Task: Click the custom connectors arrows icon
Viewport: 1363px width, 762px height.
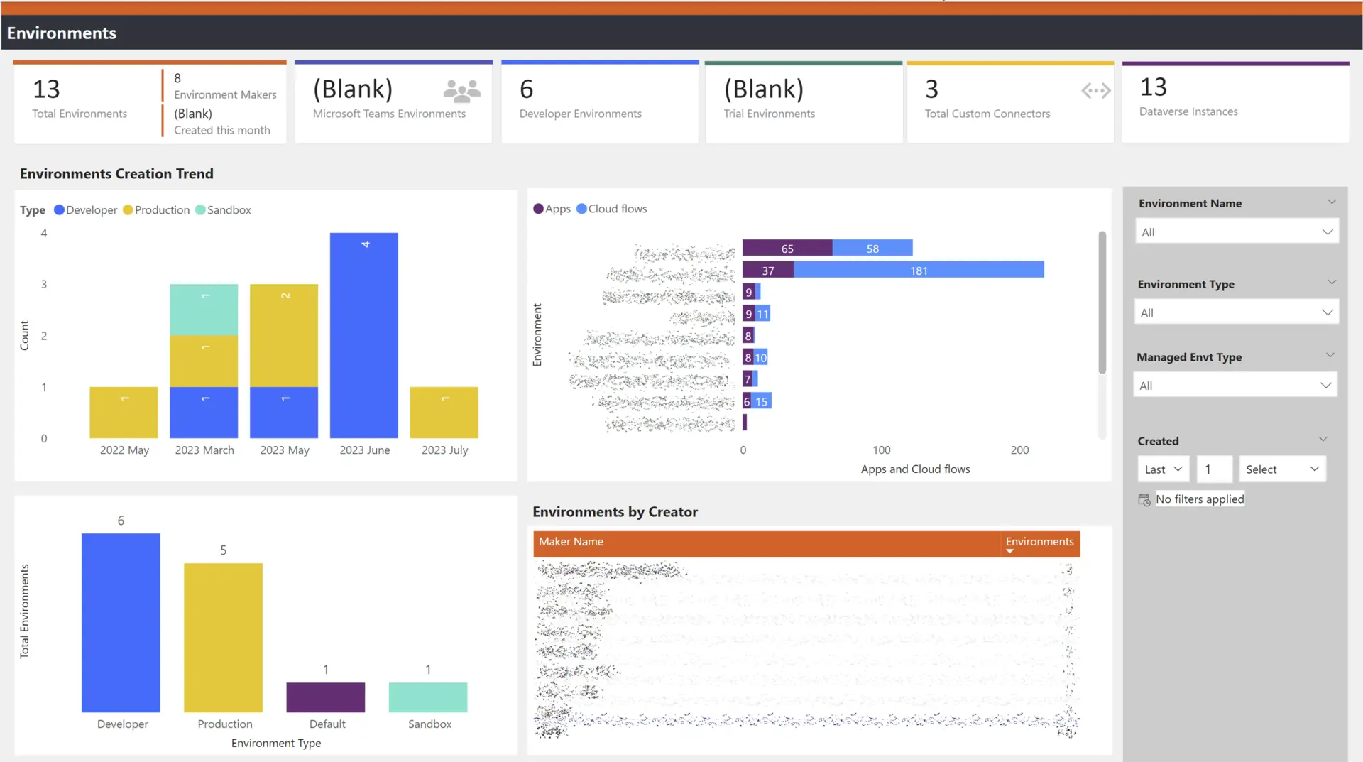Action: 1095,91
